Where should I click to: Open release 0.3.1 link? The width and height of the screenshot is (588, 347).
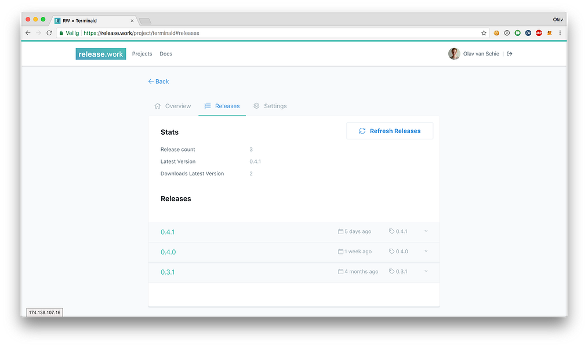point(168,272)
